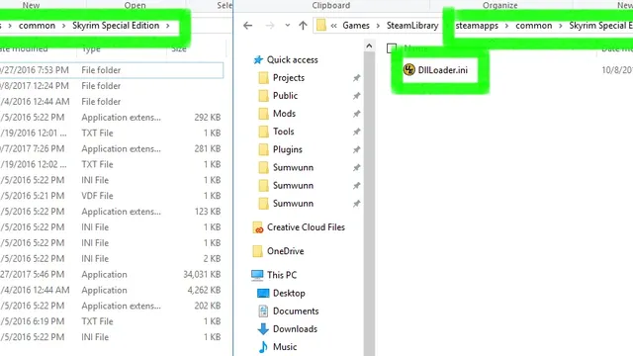Open subfolder list after steamapps breadcrumb
This screenshot has width=633, height=356.
click(x=506, y=26)
